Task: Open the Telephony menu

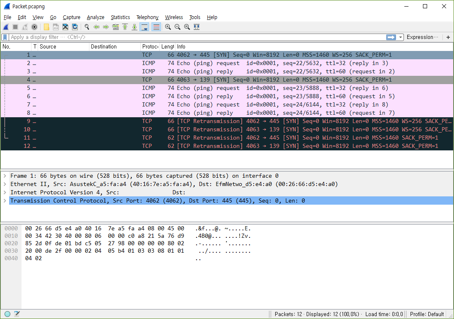Action: click(x=148, y=17)
